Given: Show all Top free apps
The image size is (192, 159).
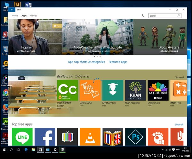Looking at the screenshot, I should 179,125.
